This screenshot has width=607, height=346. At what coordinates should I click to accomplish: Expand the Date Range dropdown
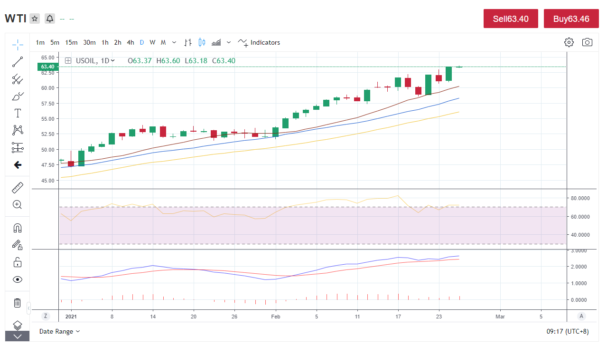click(x=60, y=331)
